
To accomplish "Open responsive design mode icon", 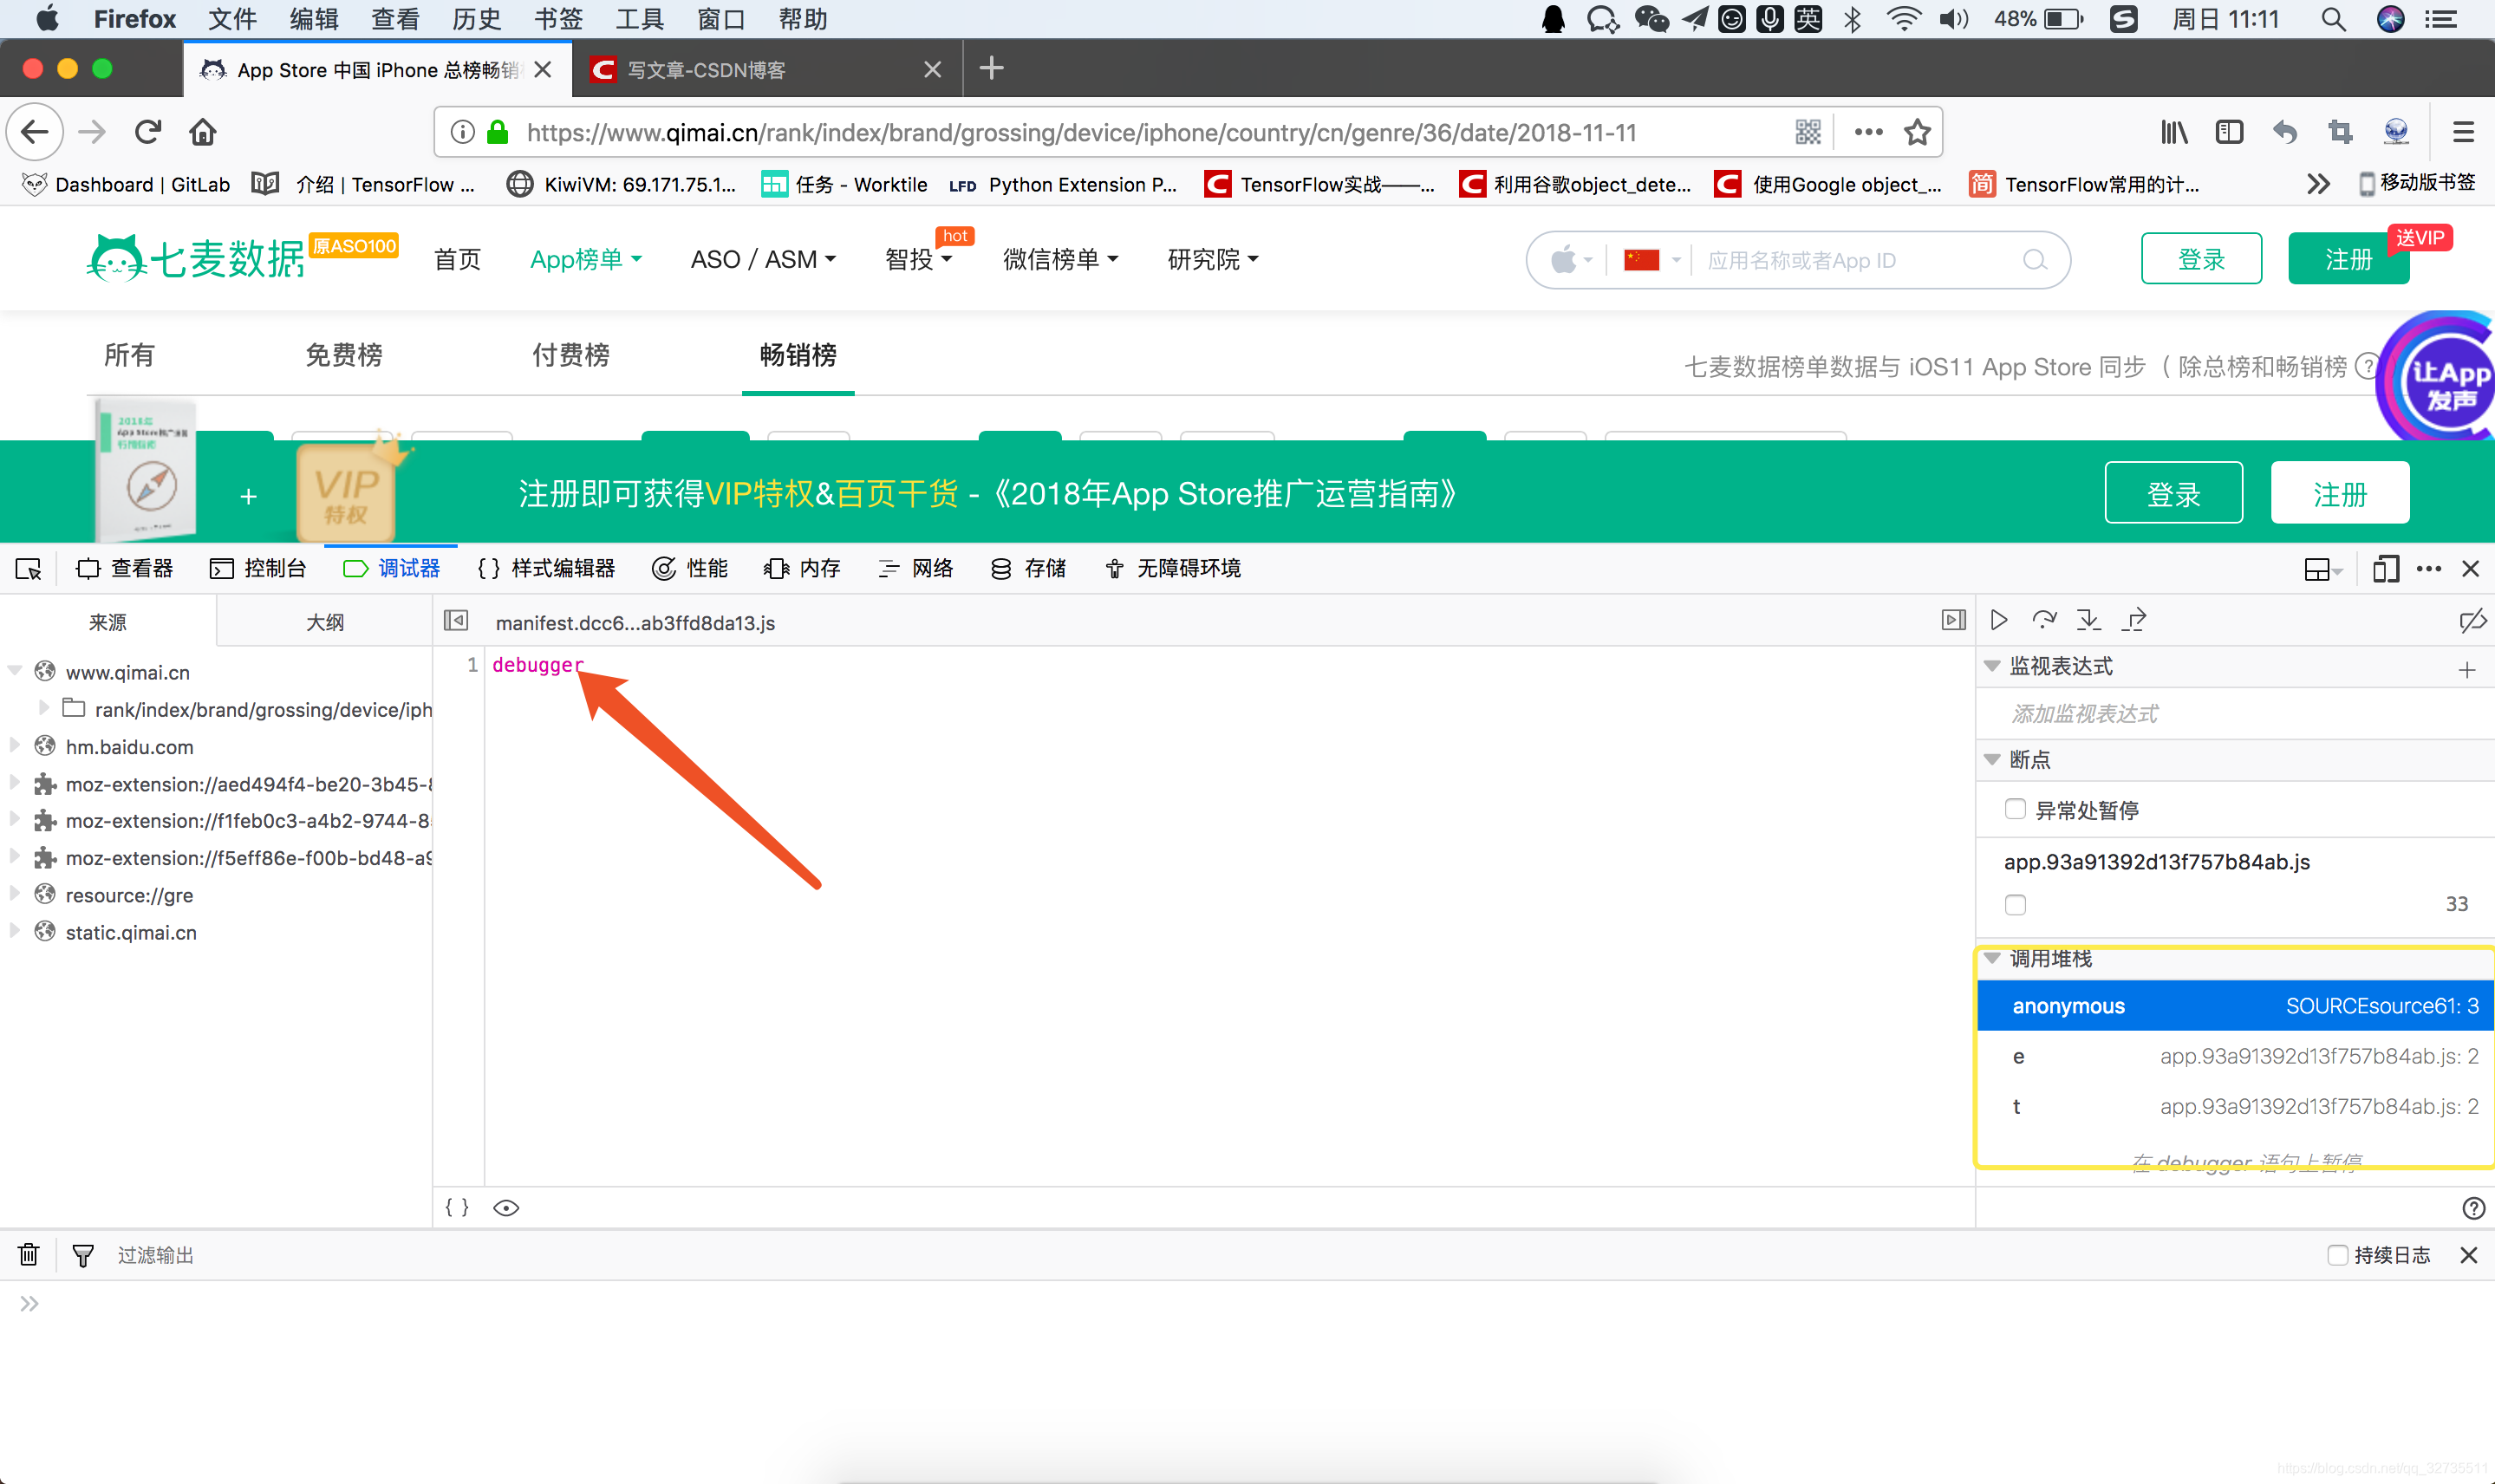I will 2386,569.
